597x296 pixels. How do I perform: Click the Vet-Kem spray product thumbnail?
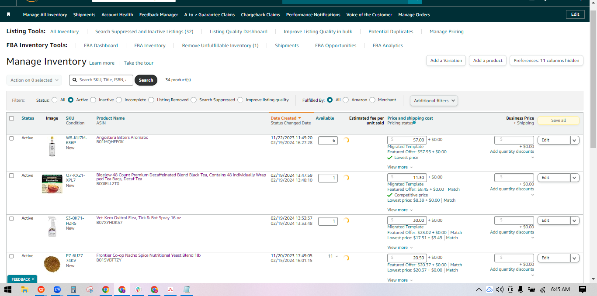pyautogui.click(x=52, y=227)
